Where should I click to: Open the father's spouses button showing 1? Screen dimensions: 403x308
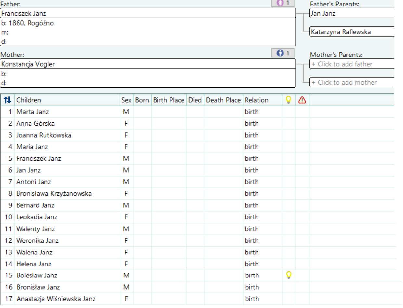283,3
